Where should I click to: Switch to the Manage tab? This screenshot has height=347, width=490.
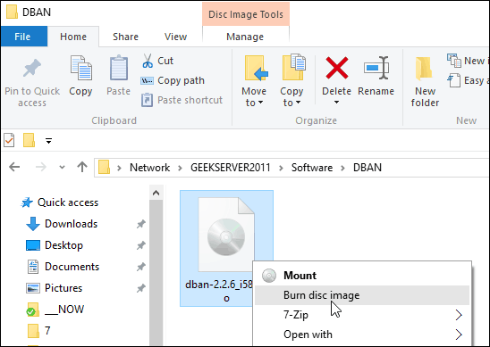pos(245,37)
